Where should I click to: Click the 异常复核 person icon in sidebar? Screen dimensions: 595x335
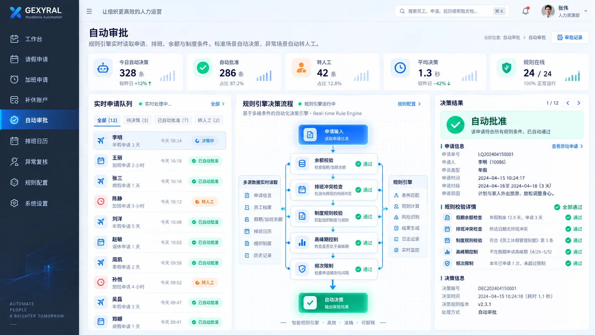pyautogui.click(x=14, y=162)
